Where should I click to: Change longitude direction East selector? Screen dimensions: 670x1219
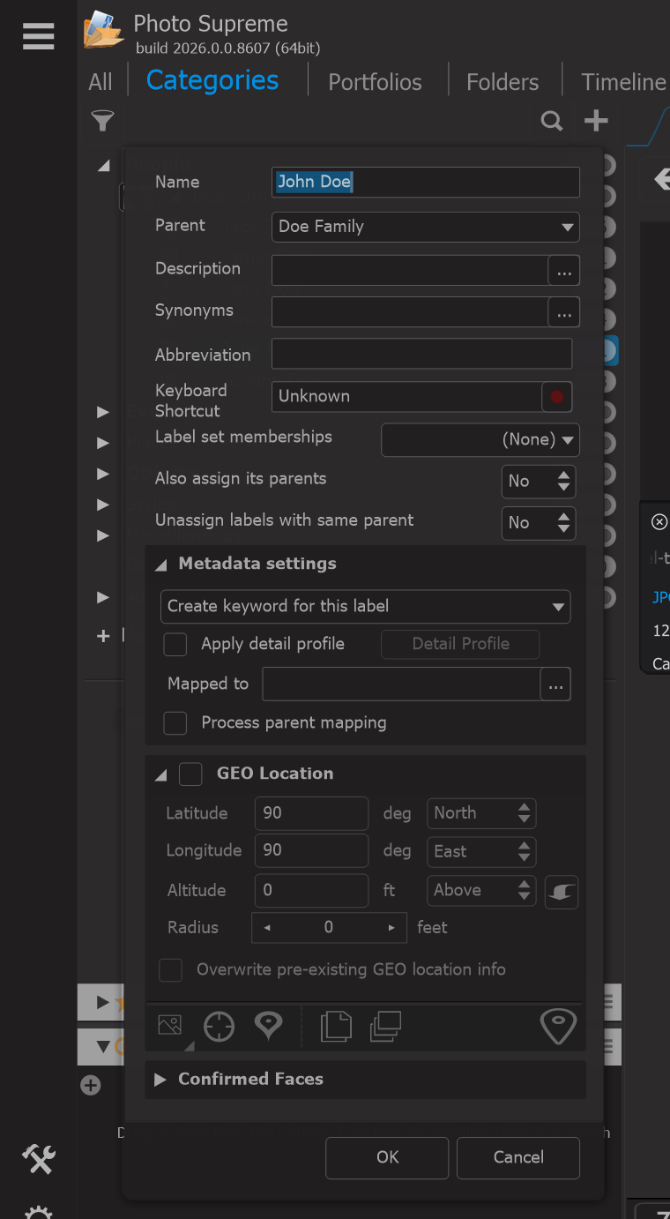tap(481, 851)
